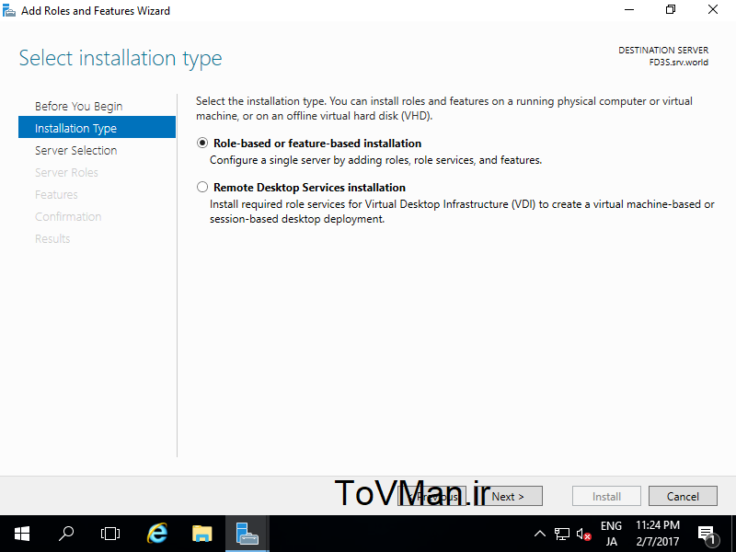Viewport: 736px width, 552px height.
Task: Open File Explorer from taskbar
Action: point(202,534)
